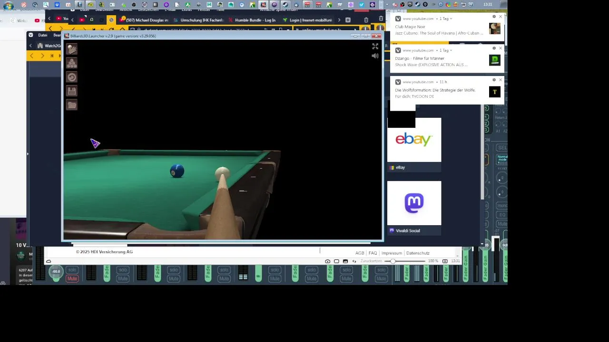Image resolution: width=609 pixels, height=342 pixels.
Task: Expand the Dzango notification chevron
Action: (x=451, y=50)
